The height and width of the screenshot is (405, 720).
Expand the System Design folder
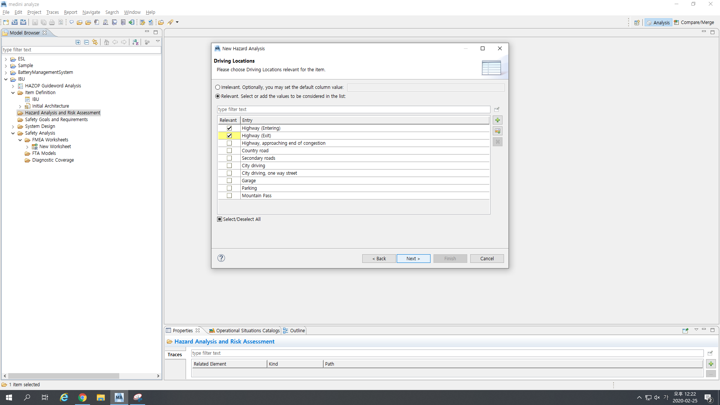click(13, 127)
